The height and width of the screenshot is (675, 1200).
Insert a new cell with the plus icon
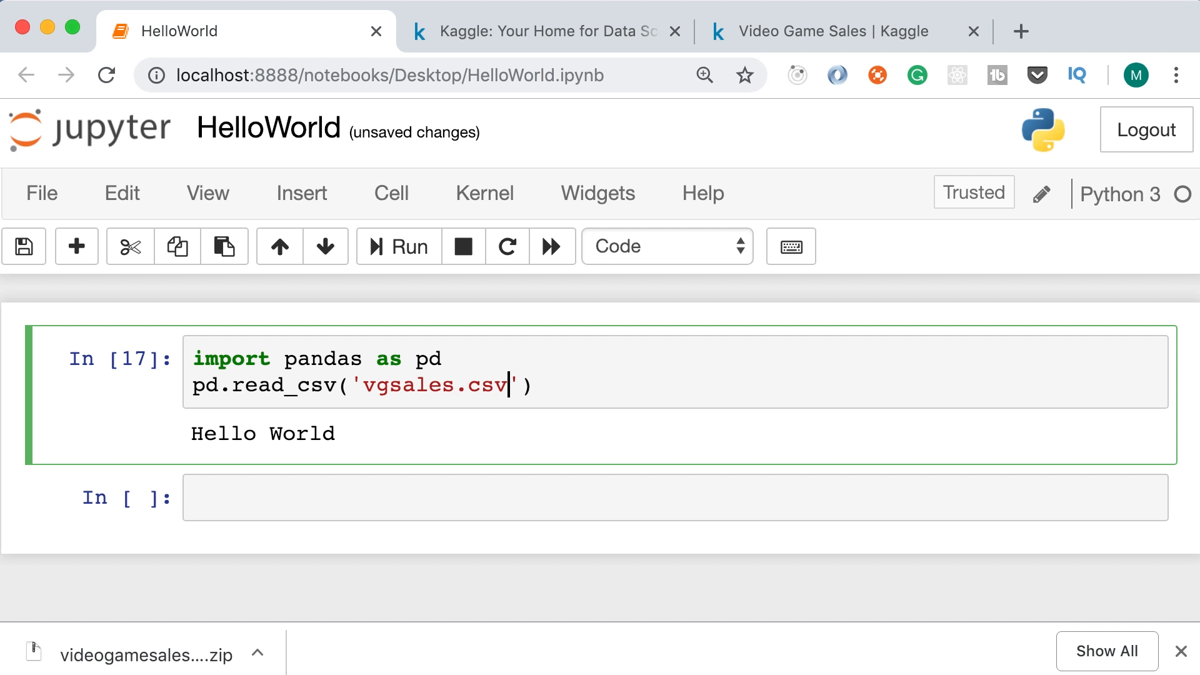click(76, 246)
